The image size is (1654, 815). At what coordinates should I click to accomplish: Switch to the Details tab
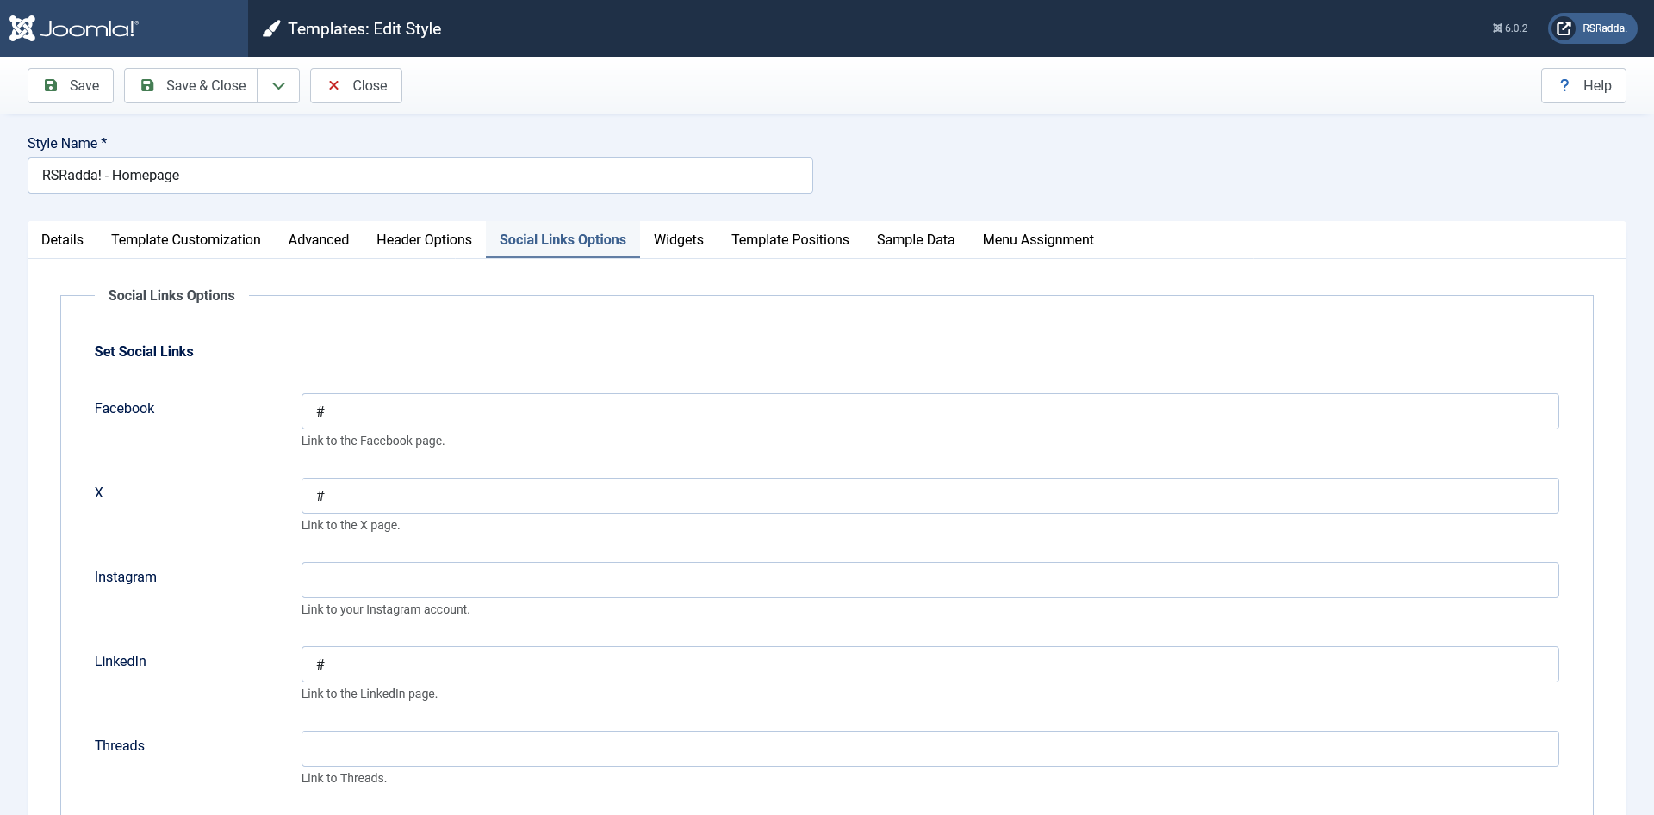tap(62, 239)
